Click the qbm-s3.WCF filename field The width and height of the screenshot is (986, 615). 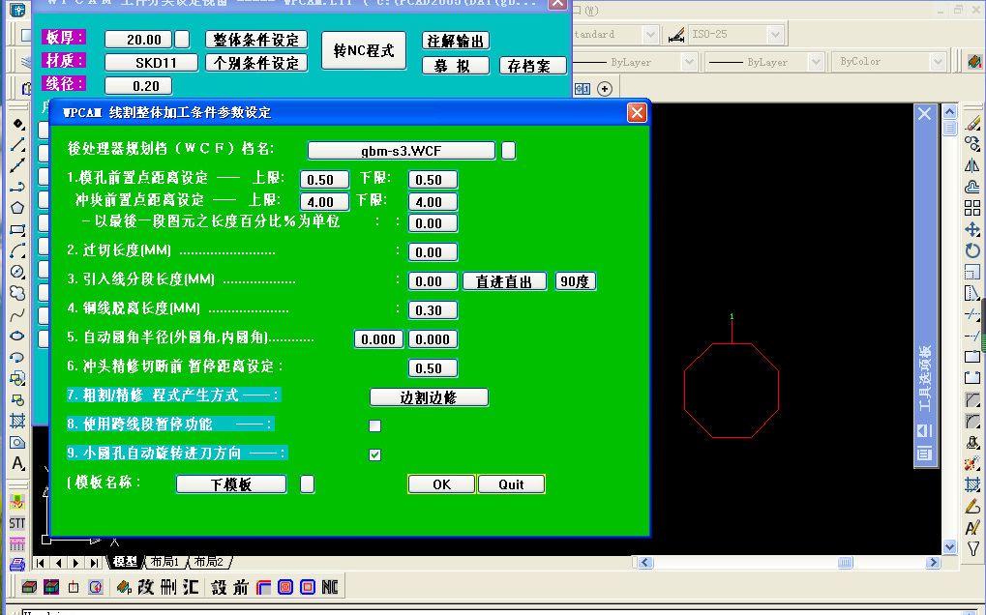coord(403,150)
